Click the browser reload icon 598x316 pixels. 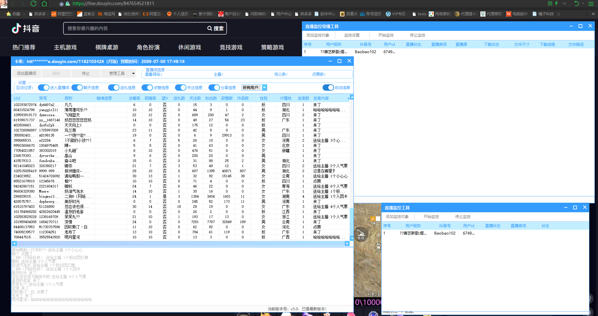tap(33, 4)
